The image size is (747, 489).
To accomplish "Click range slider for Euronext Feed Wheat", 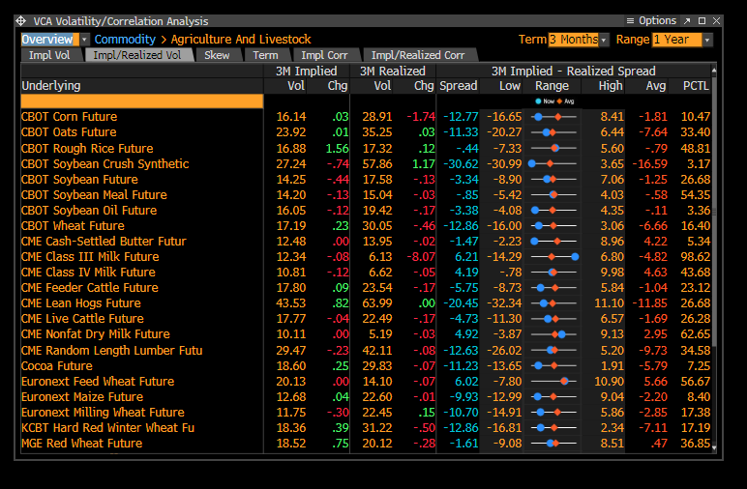I will 553,382.
